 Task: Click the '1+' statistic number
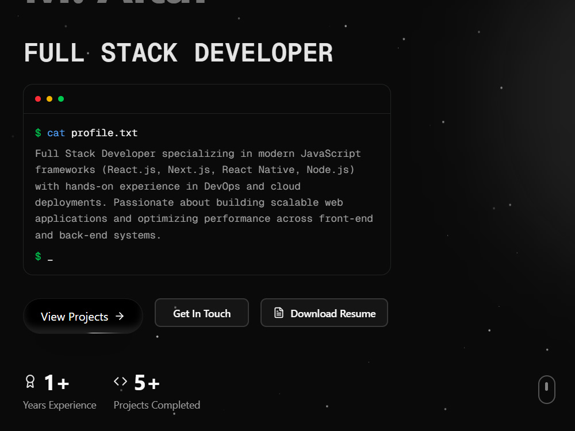[x=56, y=383]
